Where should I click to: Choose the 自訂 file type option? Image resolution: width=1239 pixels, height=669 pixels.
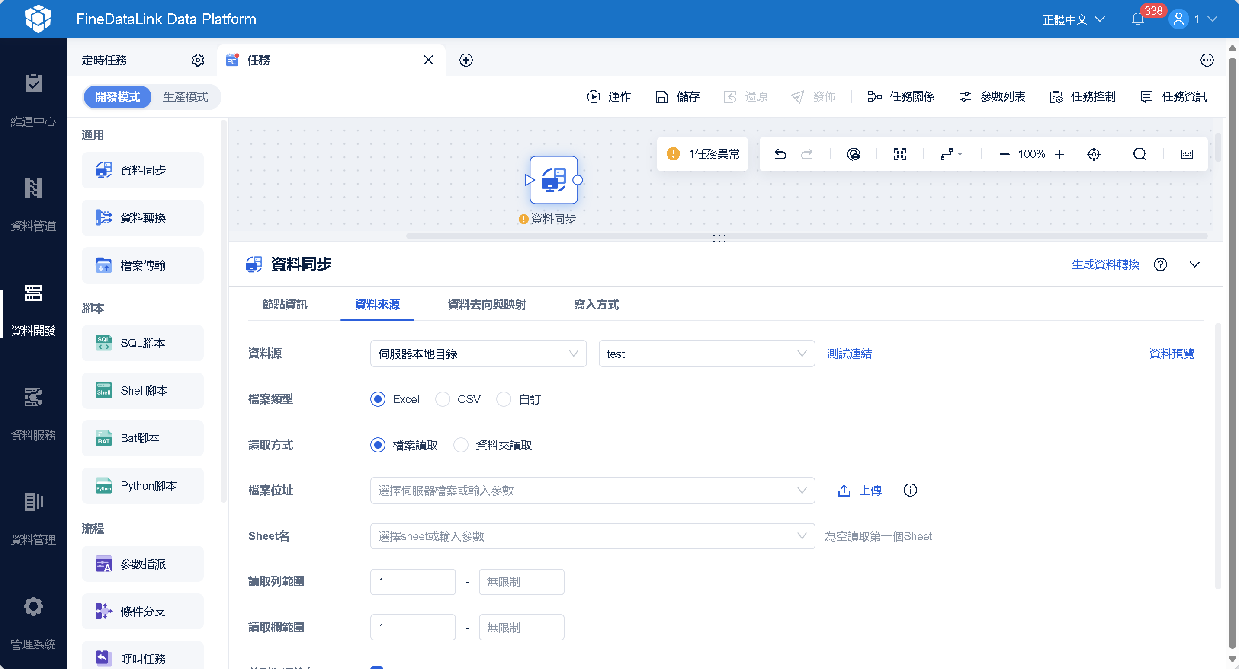pyautogui.click(x=504, y=399)
